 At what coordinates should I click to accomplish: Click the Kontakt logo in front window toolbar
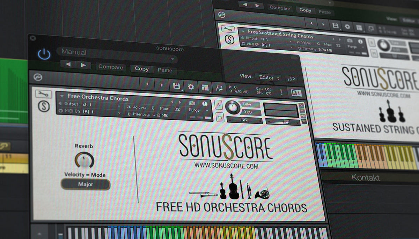click(38, 77)
